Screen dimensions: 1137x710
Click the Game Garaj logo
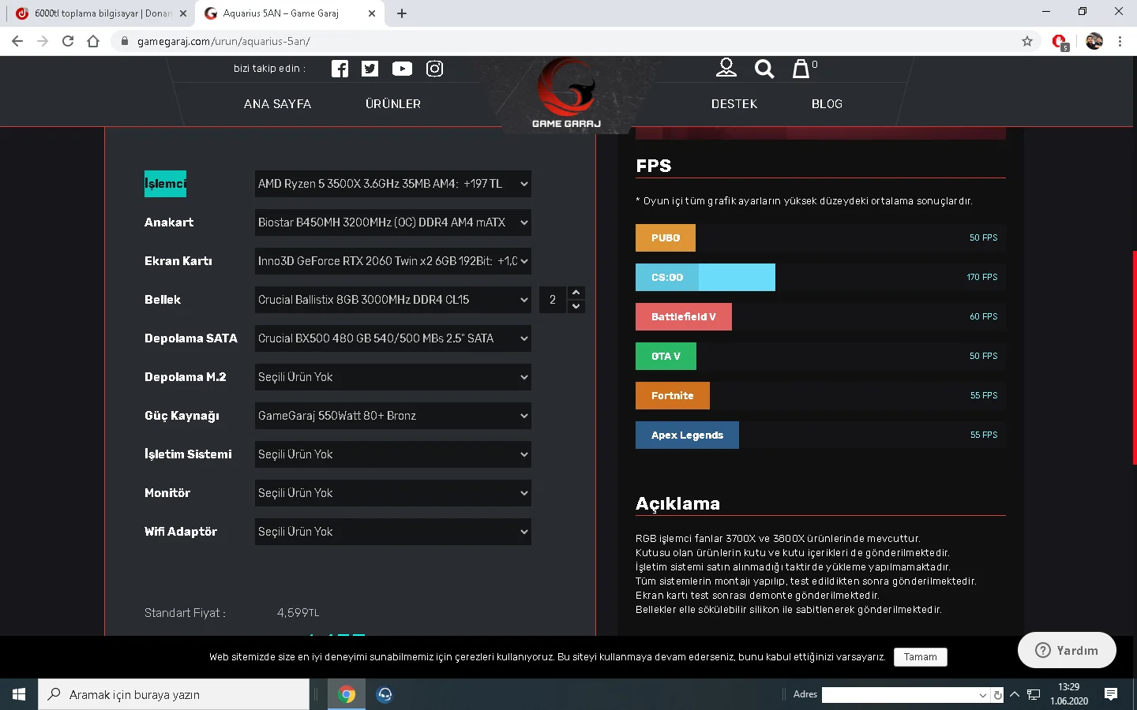(x=566, y=92)
